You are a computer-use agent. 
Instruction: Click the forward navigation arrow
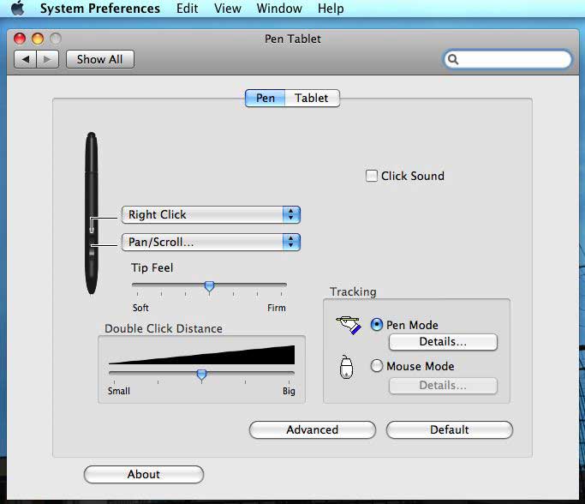pos(47,59)
